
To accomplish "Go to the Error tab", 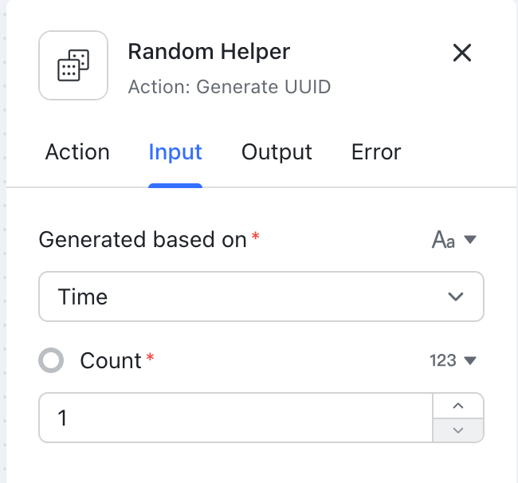I will click(376, 152).
